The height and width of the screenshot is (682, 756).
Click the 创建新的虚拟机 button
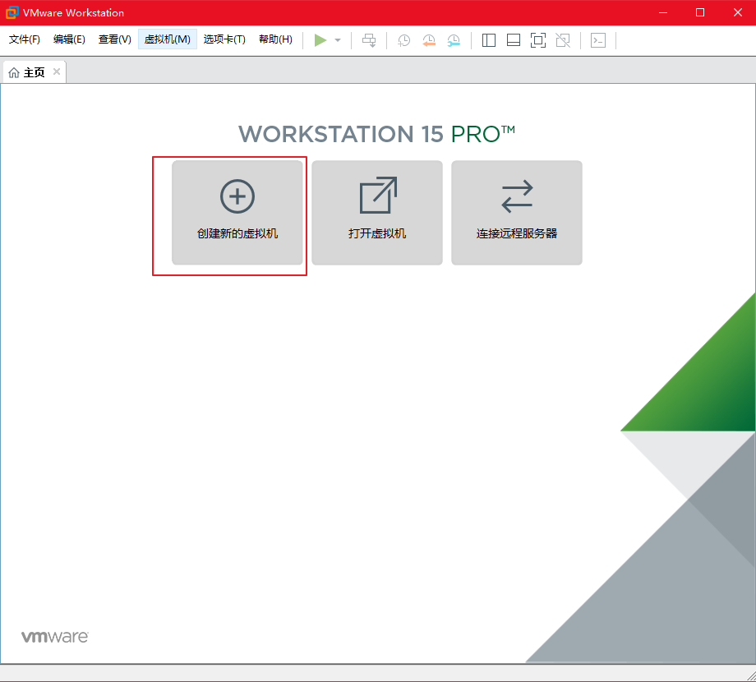point(237,213)
